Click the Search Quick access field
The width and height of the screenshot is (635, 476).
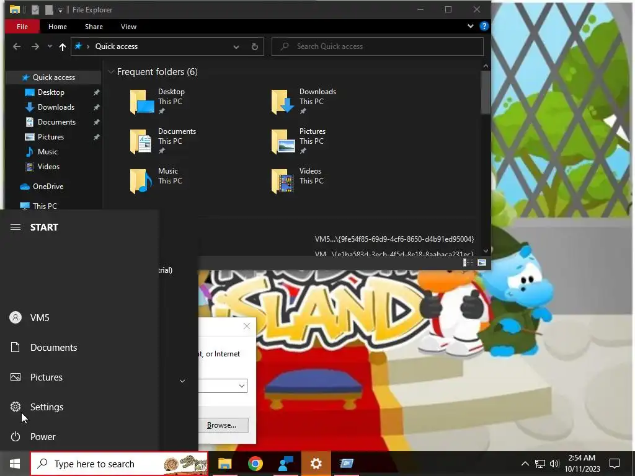pos(378,46)
